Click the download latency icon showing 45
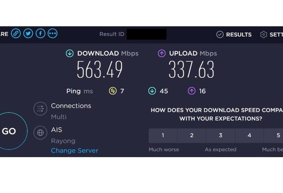The image size is (283, 193). [152, 91]
